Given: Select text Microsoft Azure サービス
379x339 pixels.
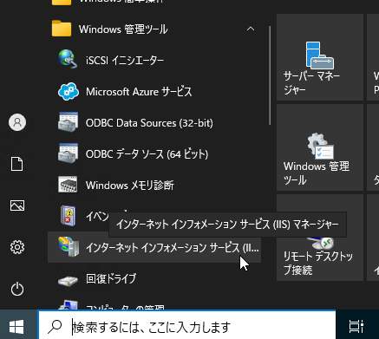Looking at the screenshot, I should click(139, 92).
